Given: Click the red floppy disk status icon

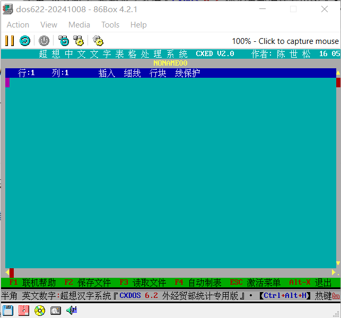Looking at the screenshot, I should pyautogui.click(x=23, y=311).
